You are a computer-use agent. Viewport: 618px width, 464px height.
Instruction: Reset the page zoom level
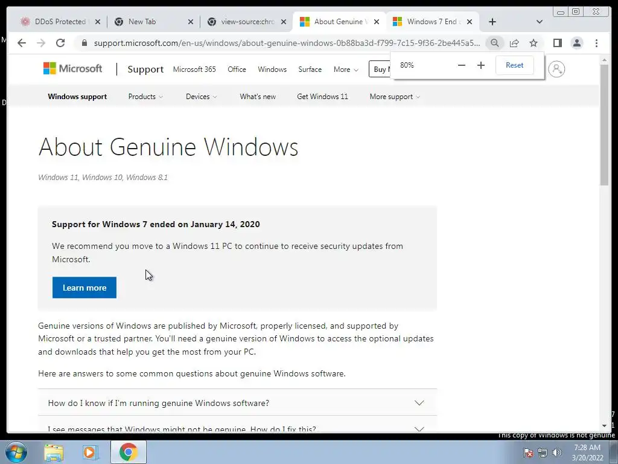coord(514,65)
